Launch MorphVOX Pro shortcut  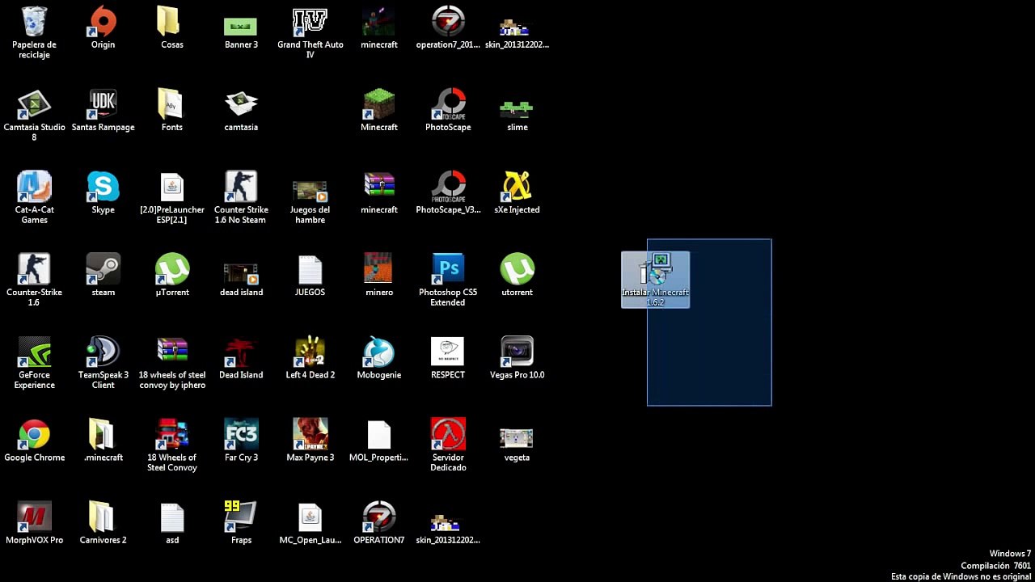(x=34, y=523)
